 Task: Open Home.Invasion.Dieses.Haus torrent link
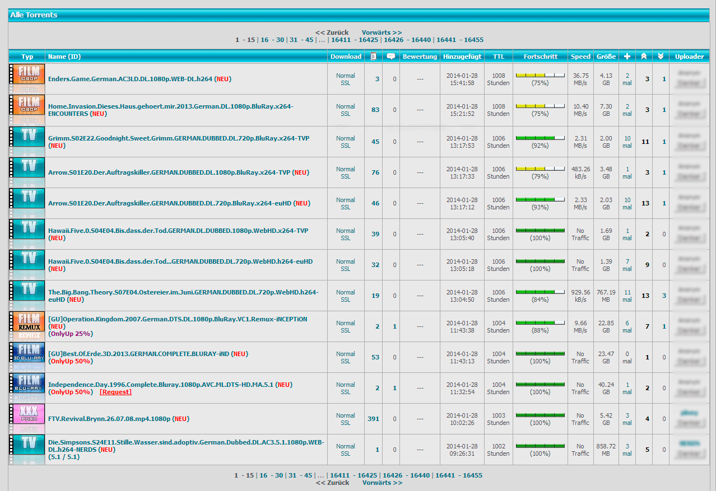[x=171, y=110]
